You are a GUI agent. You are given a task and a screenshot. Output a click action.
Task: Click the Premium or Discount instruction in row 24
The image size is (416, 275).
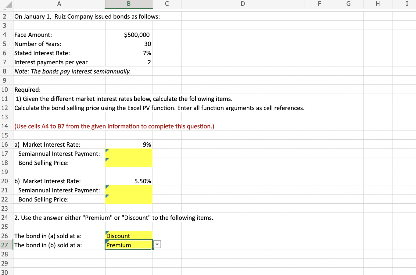click(x=114, y=218)
